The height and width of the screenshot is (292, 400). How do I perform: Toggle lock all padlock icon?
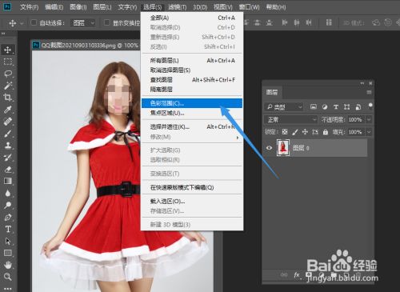(x=326, y=132)
